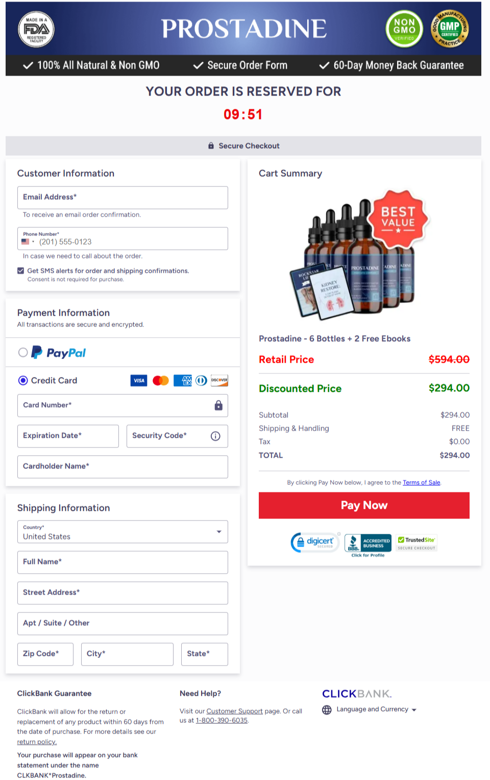The image size is (490, 780).
Task: Click the Email Address input field
Action: 122,197
